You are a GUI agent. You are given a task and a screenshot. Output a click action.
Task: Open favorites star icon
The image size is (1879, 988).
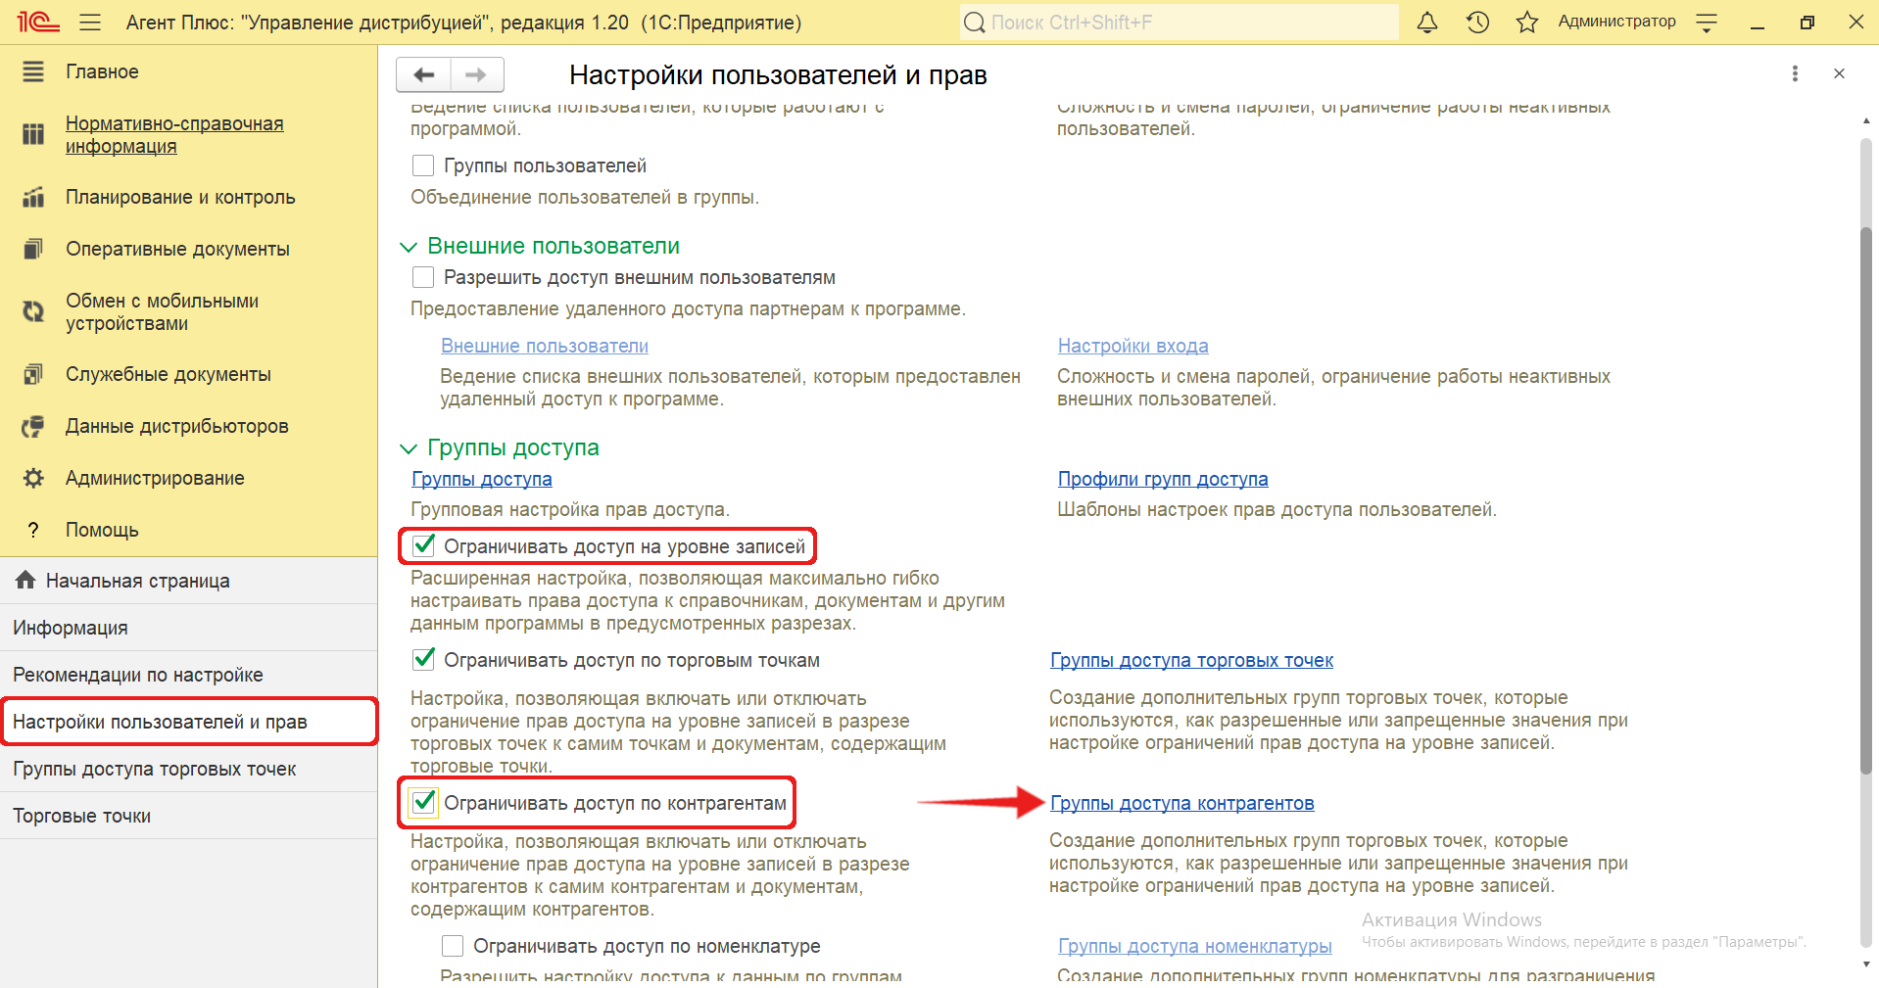point(1526,23)
